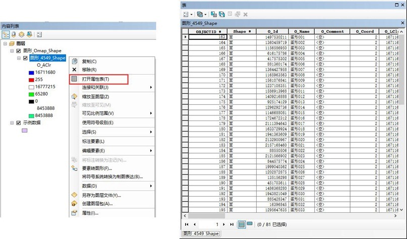Show selected records view button
407x239 pixels.
tap(250, 224)
